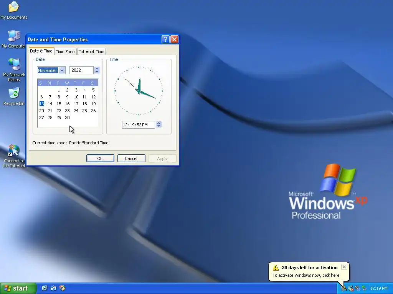Click the Cancel button

tap(131, 158)
